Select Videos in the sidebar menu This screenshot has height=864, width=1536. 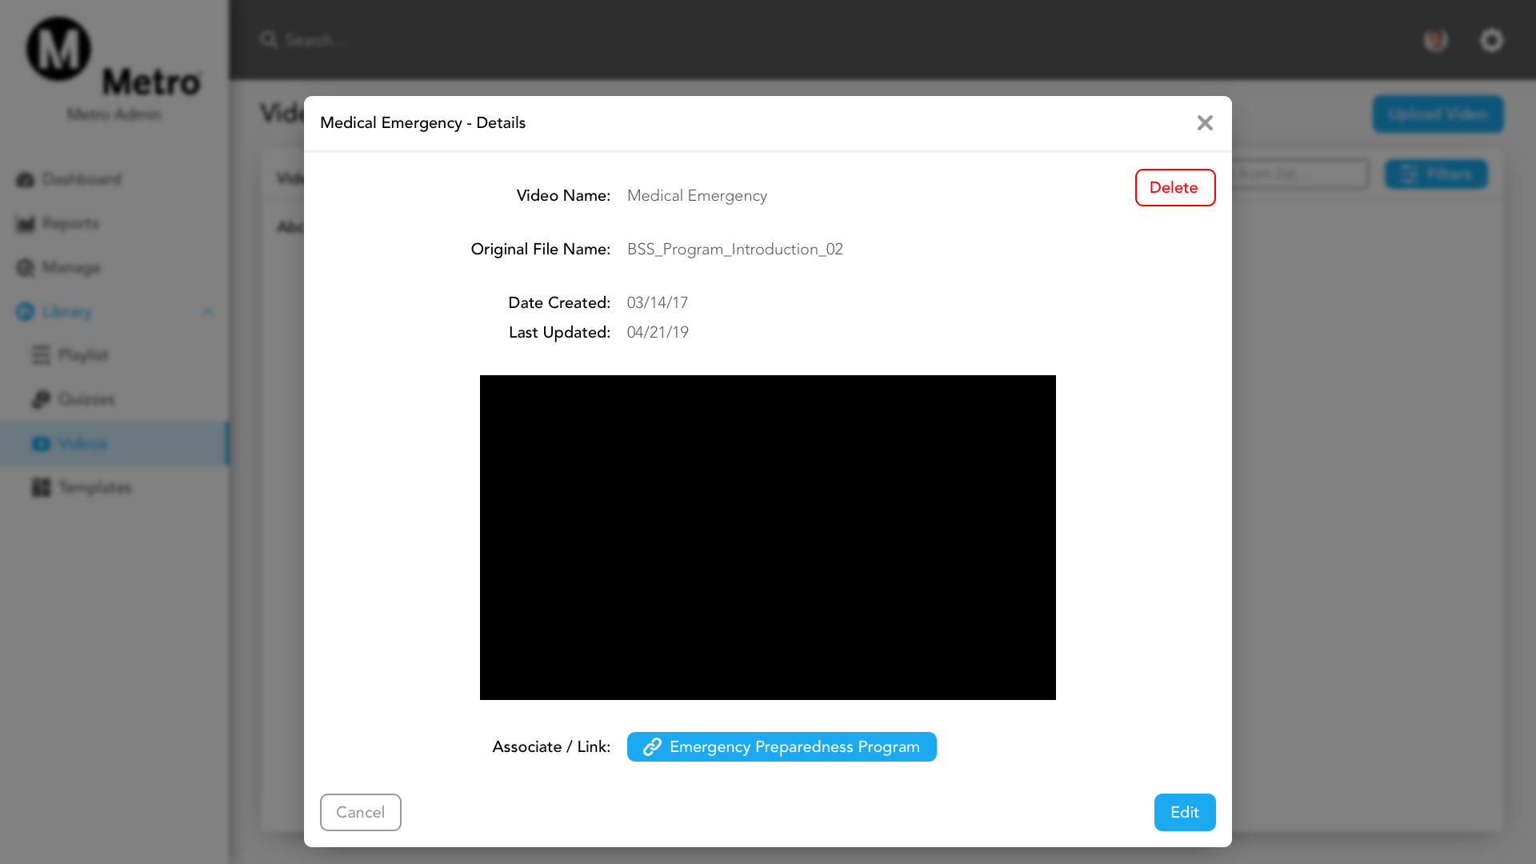(x=82, y=443)
